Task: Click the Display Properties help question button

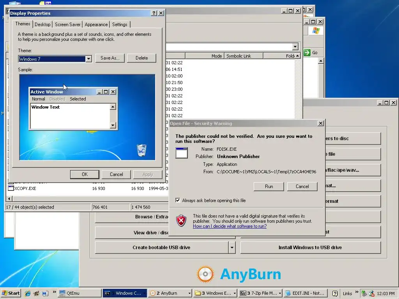Action: tap(154, 13)
